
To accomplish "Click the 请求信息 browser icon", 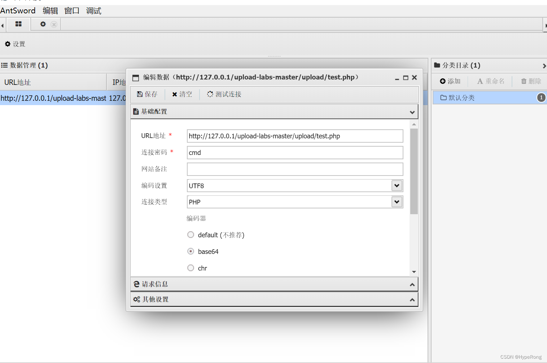I will pyautogui.click(x=136, y=284).
